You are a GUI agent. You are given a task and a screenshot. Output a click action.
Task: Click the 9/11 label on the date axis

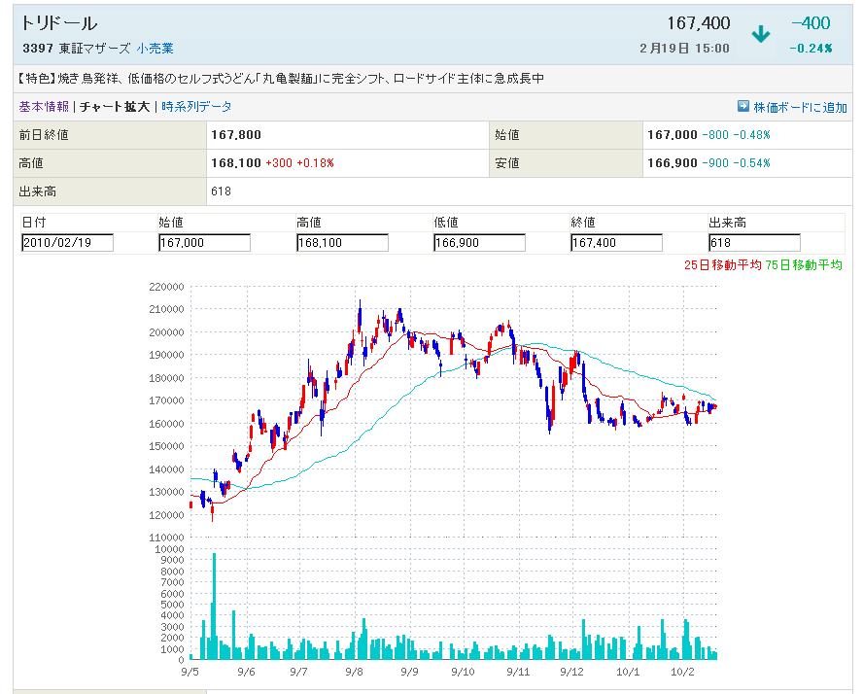point(517,672)
